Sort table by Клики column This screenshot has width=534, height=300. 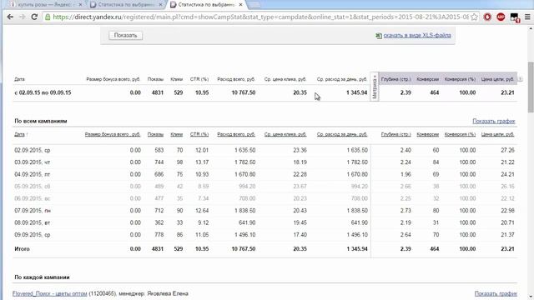pos(176,134)
